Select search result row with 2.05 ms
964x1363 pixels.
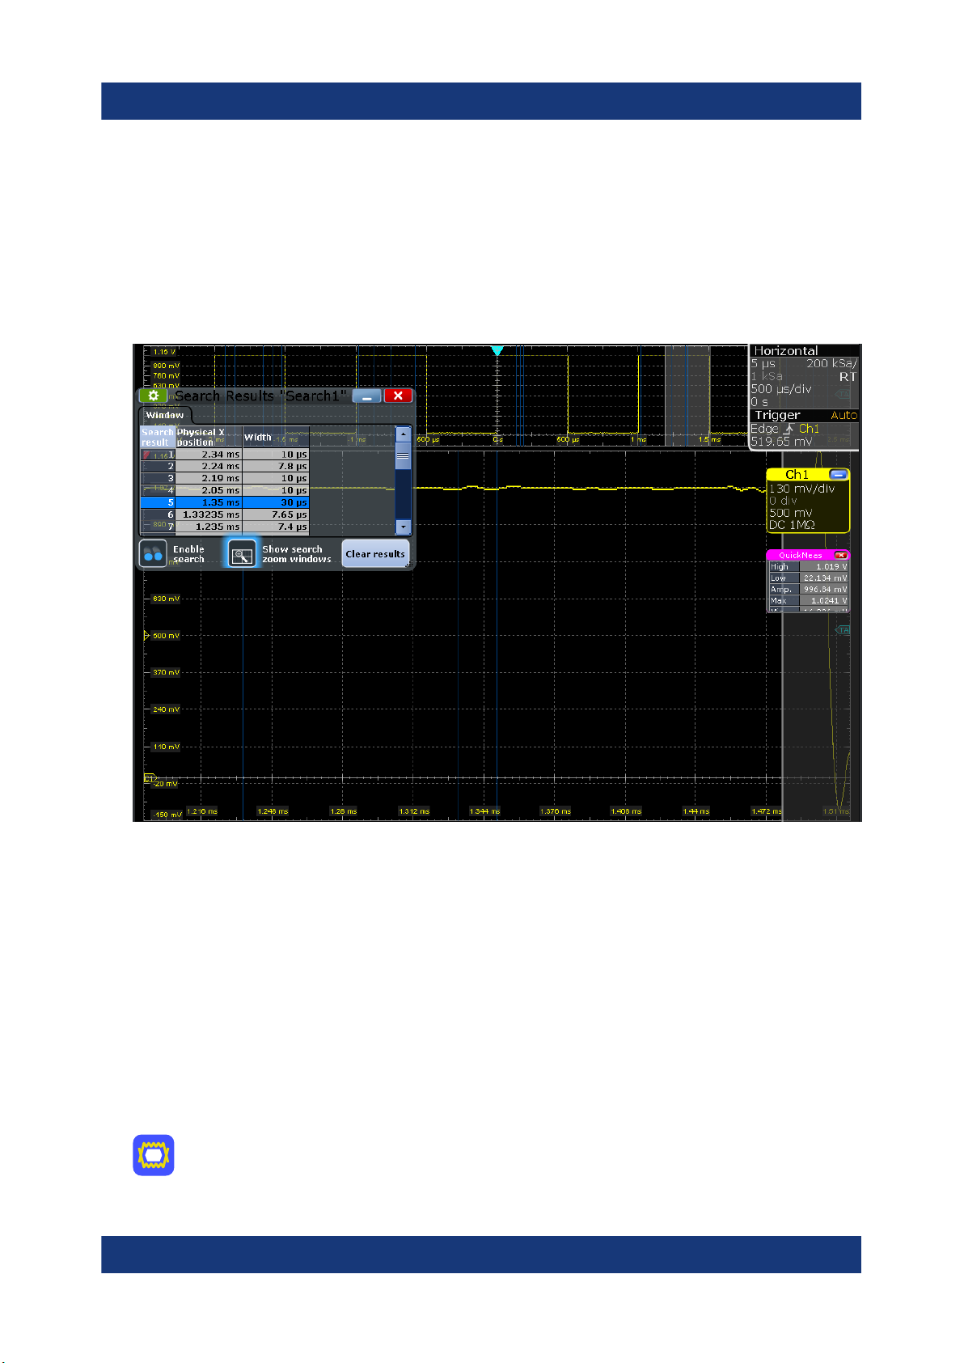pos(225,490)
